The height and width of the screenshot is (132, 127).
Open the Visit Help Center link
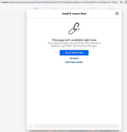[x=74, y=62]
